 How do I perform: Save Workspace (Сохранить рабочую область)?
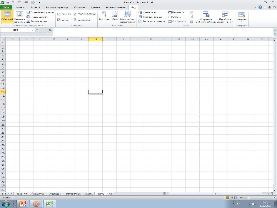[x=206, y=17]
